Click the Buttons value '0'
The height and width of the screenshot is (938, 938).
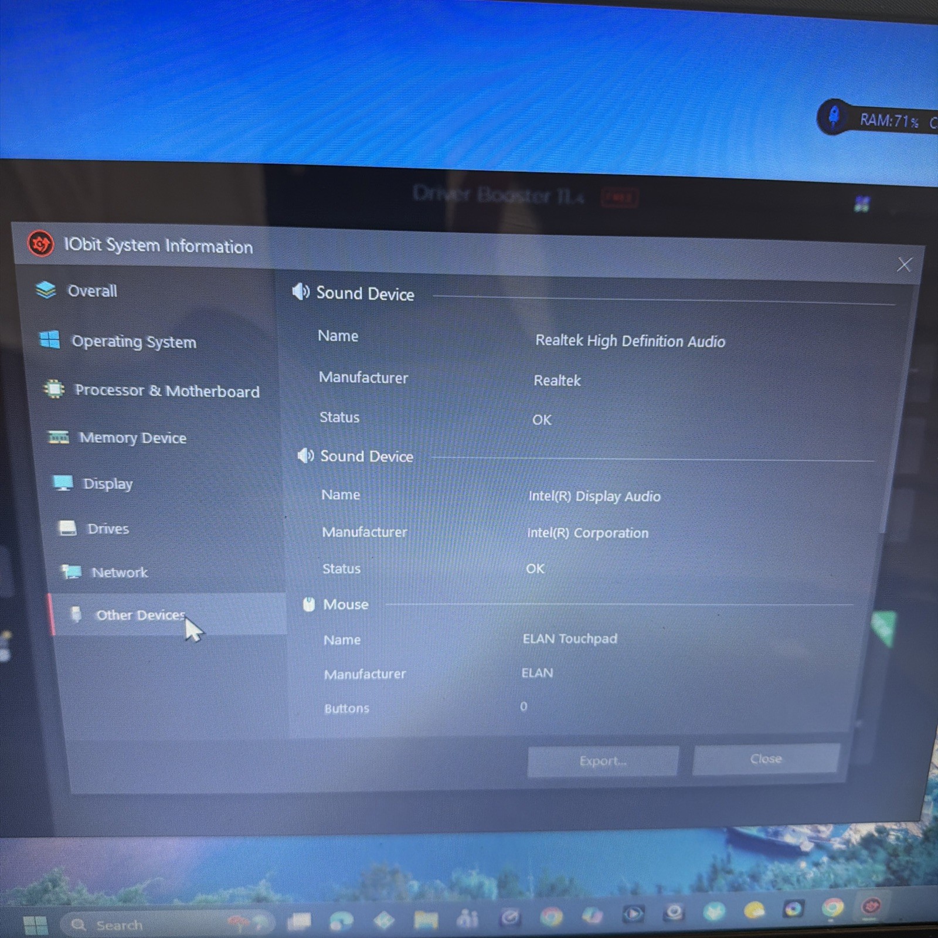[x=524, y=706]
